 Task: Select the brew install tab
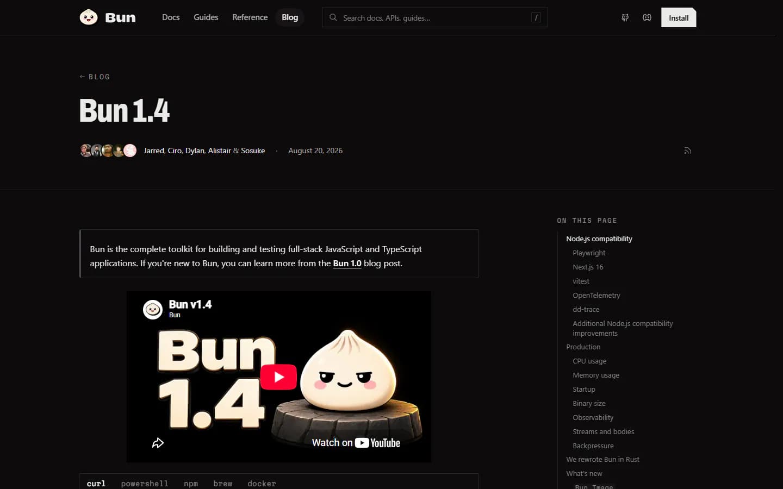(x=223, y=483)
